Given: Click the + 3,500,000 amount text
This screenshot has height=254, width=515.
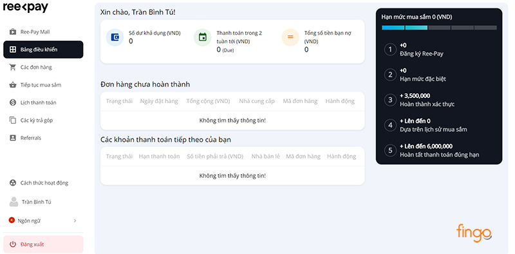Looking at the screenshot, I should 415,96.
